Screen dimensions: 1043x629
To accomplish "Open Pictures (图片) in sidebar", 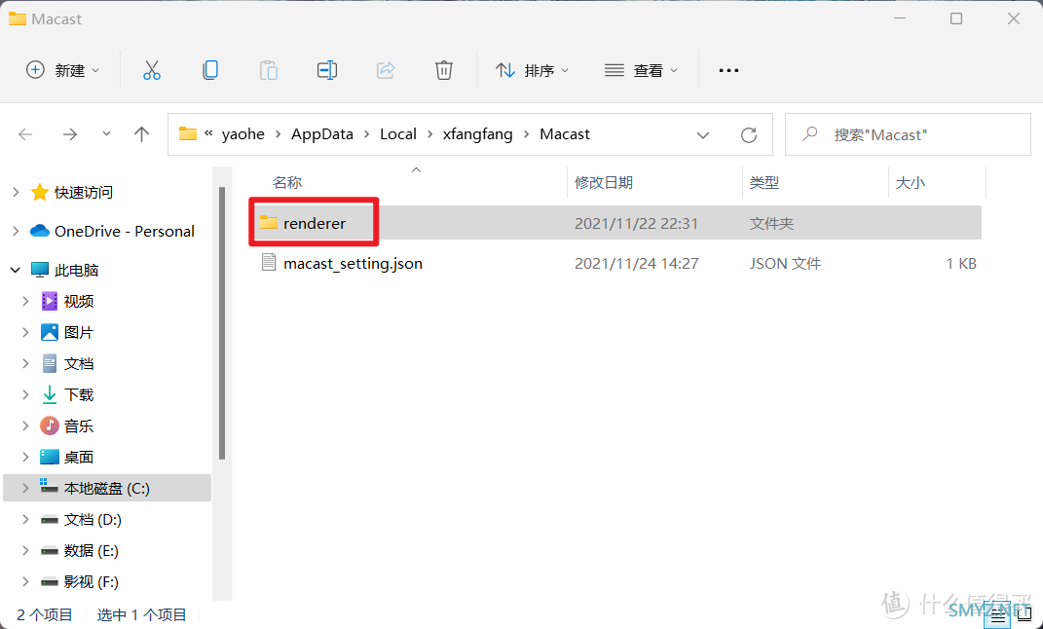I will 79,332.
